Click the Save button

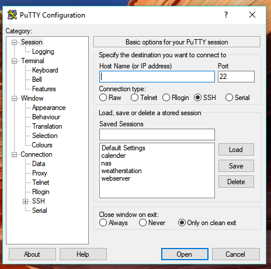click(x=236, y=166)
